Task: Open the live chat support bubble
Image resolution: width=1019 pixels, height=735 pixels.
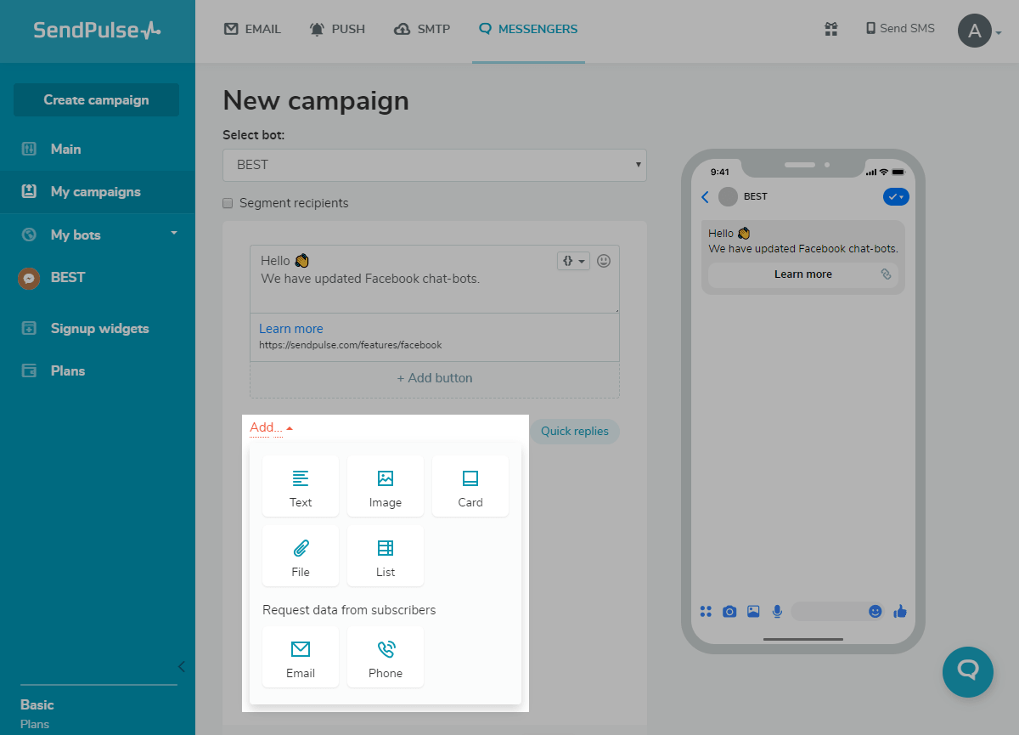Action: 968,672
